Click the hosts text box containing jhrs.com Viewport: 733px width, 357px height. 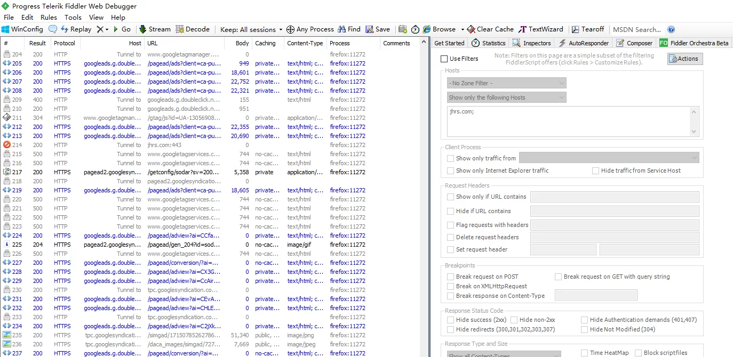click(573, 121)
